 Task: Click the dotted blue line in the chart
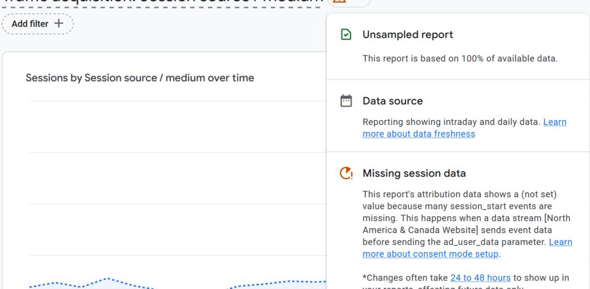pos(107,279)
